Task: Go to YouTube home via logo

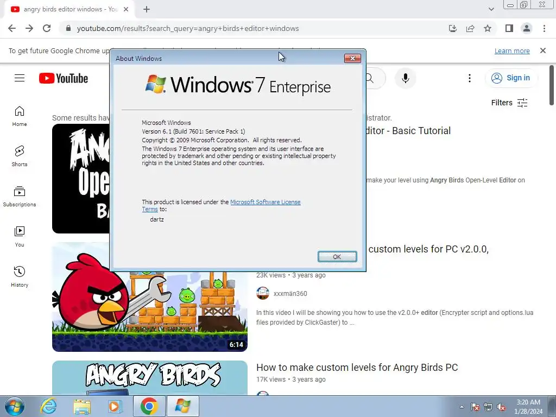Action: point(64,78)
